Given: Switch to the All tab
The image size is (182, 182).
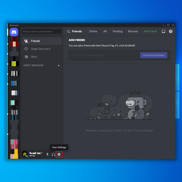Looking at the screenshot, I should pos(105,31).
